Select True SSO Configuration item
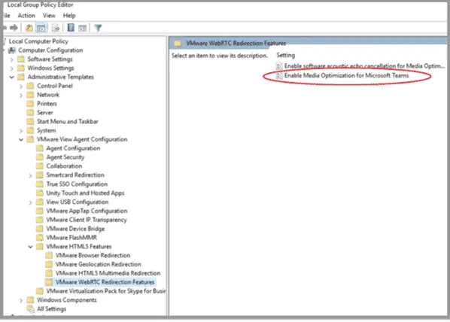The image size is (450, 322). 77,184
